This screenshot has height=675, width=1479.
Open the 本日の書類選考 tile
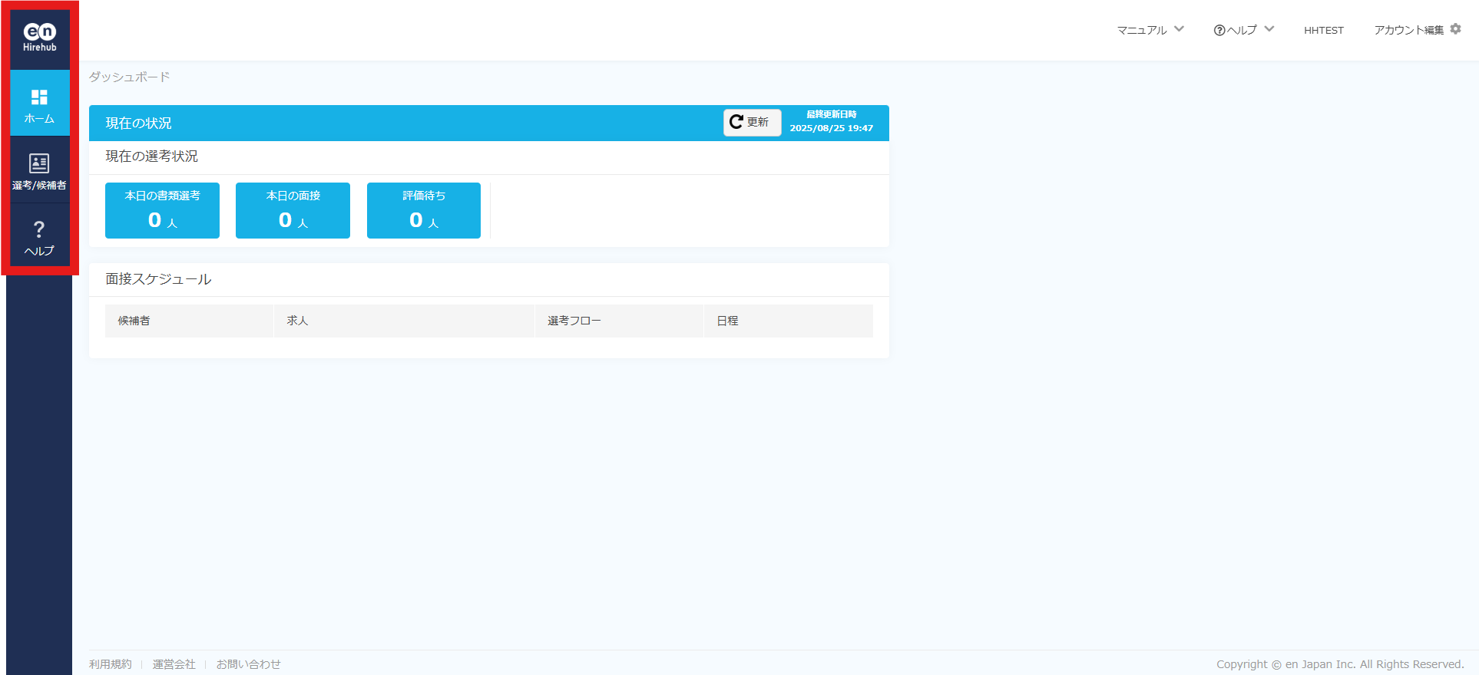(x=162, y=210)
